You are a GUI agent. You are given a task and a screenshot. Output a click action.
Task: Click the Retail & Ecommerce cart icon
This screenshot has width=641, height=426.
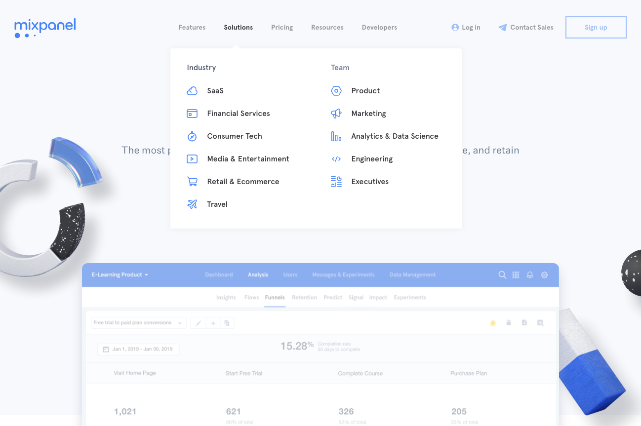coord(192,182)
